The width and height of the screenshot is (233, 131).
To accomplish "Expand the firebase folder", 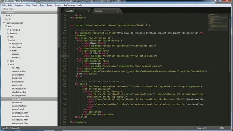I will click(x=8, y=33).
